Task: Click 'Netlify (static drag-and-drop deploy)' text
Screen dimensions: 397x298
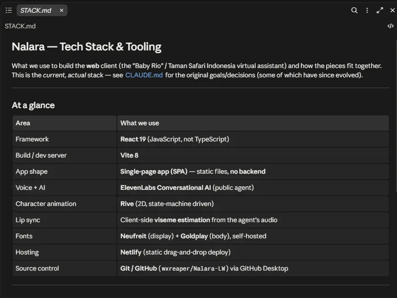Action: (x=175, y=252)
